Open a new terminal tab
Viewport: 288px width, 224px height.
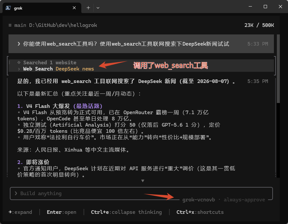[x=88, y=8]
